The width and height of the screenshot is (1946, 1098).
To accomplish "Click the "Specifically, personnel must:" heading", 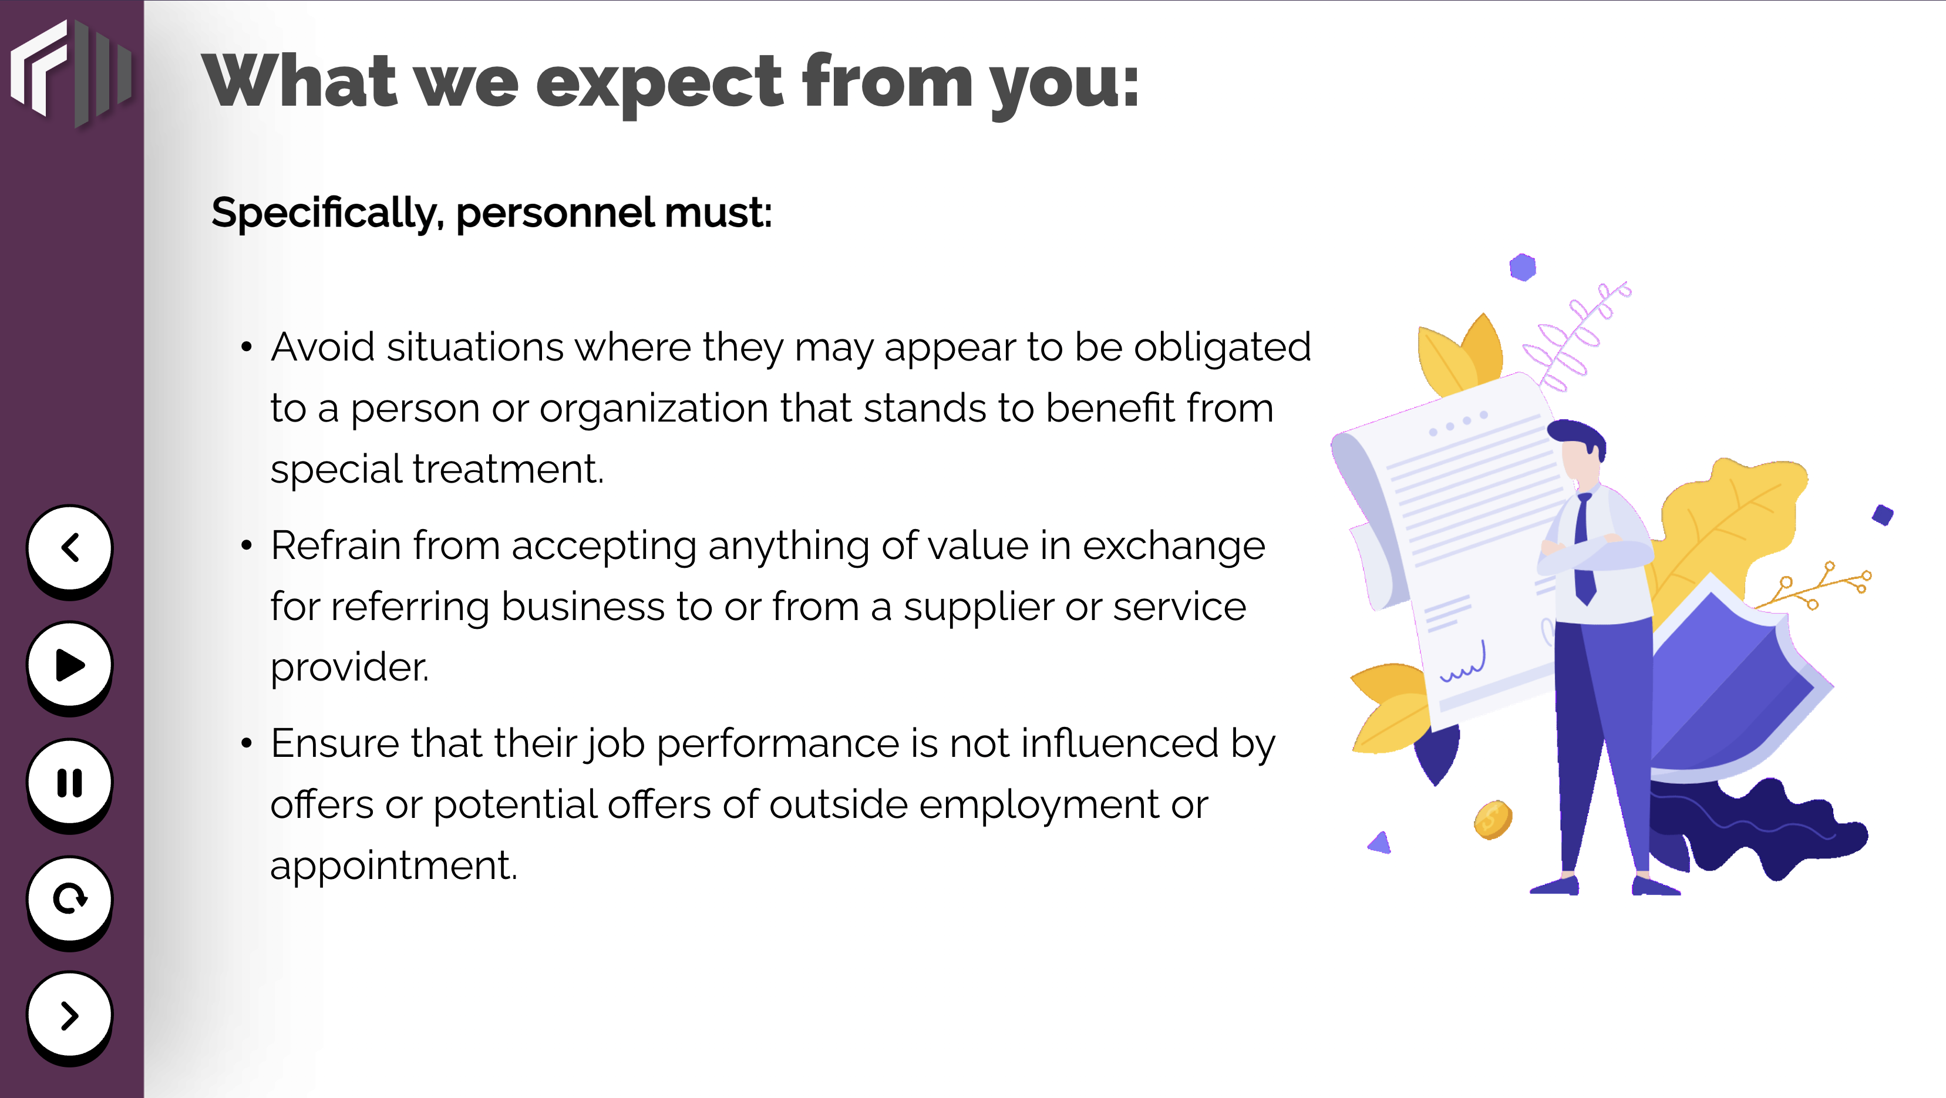I will [x=492, y=213].
